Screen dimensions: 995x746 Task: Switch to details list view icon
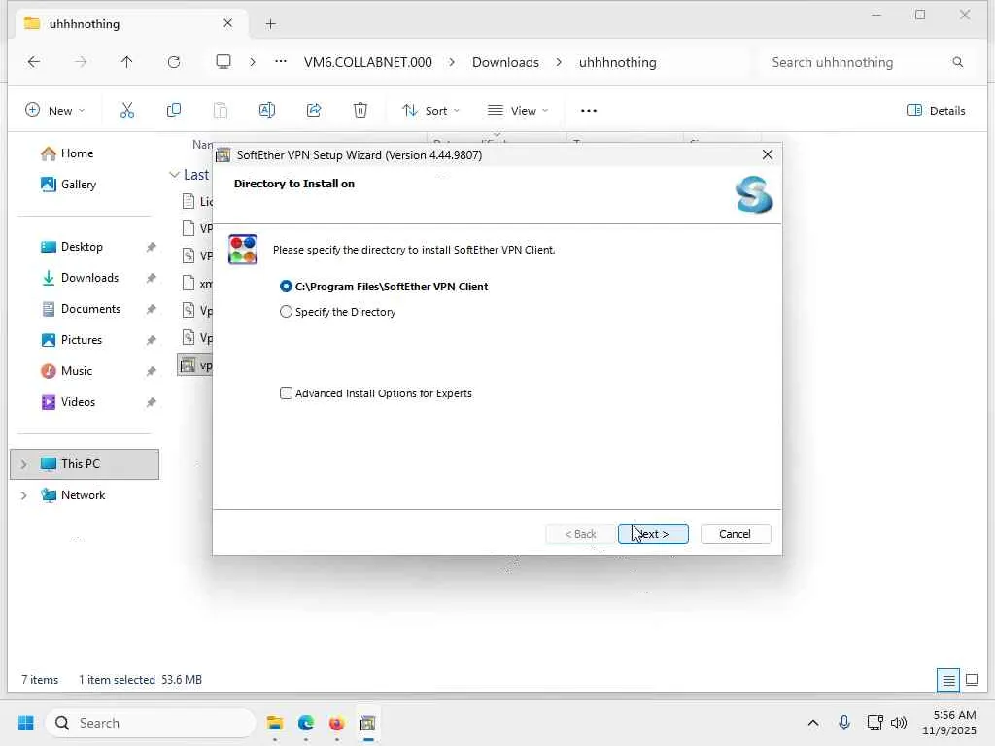[x=948, y=680]
